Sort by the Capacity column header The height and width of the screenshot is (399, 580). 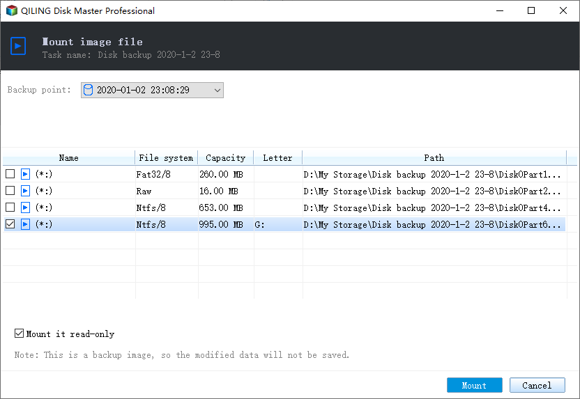tap(226, 158)
